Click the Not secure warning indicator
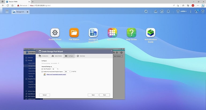Image resolution: width=206 pixels, height=110 pixels. 22,6
